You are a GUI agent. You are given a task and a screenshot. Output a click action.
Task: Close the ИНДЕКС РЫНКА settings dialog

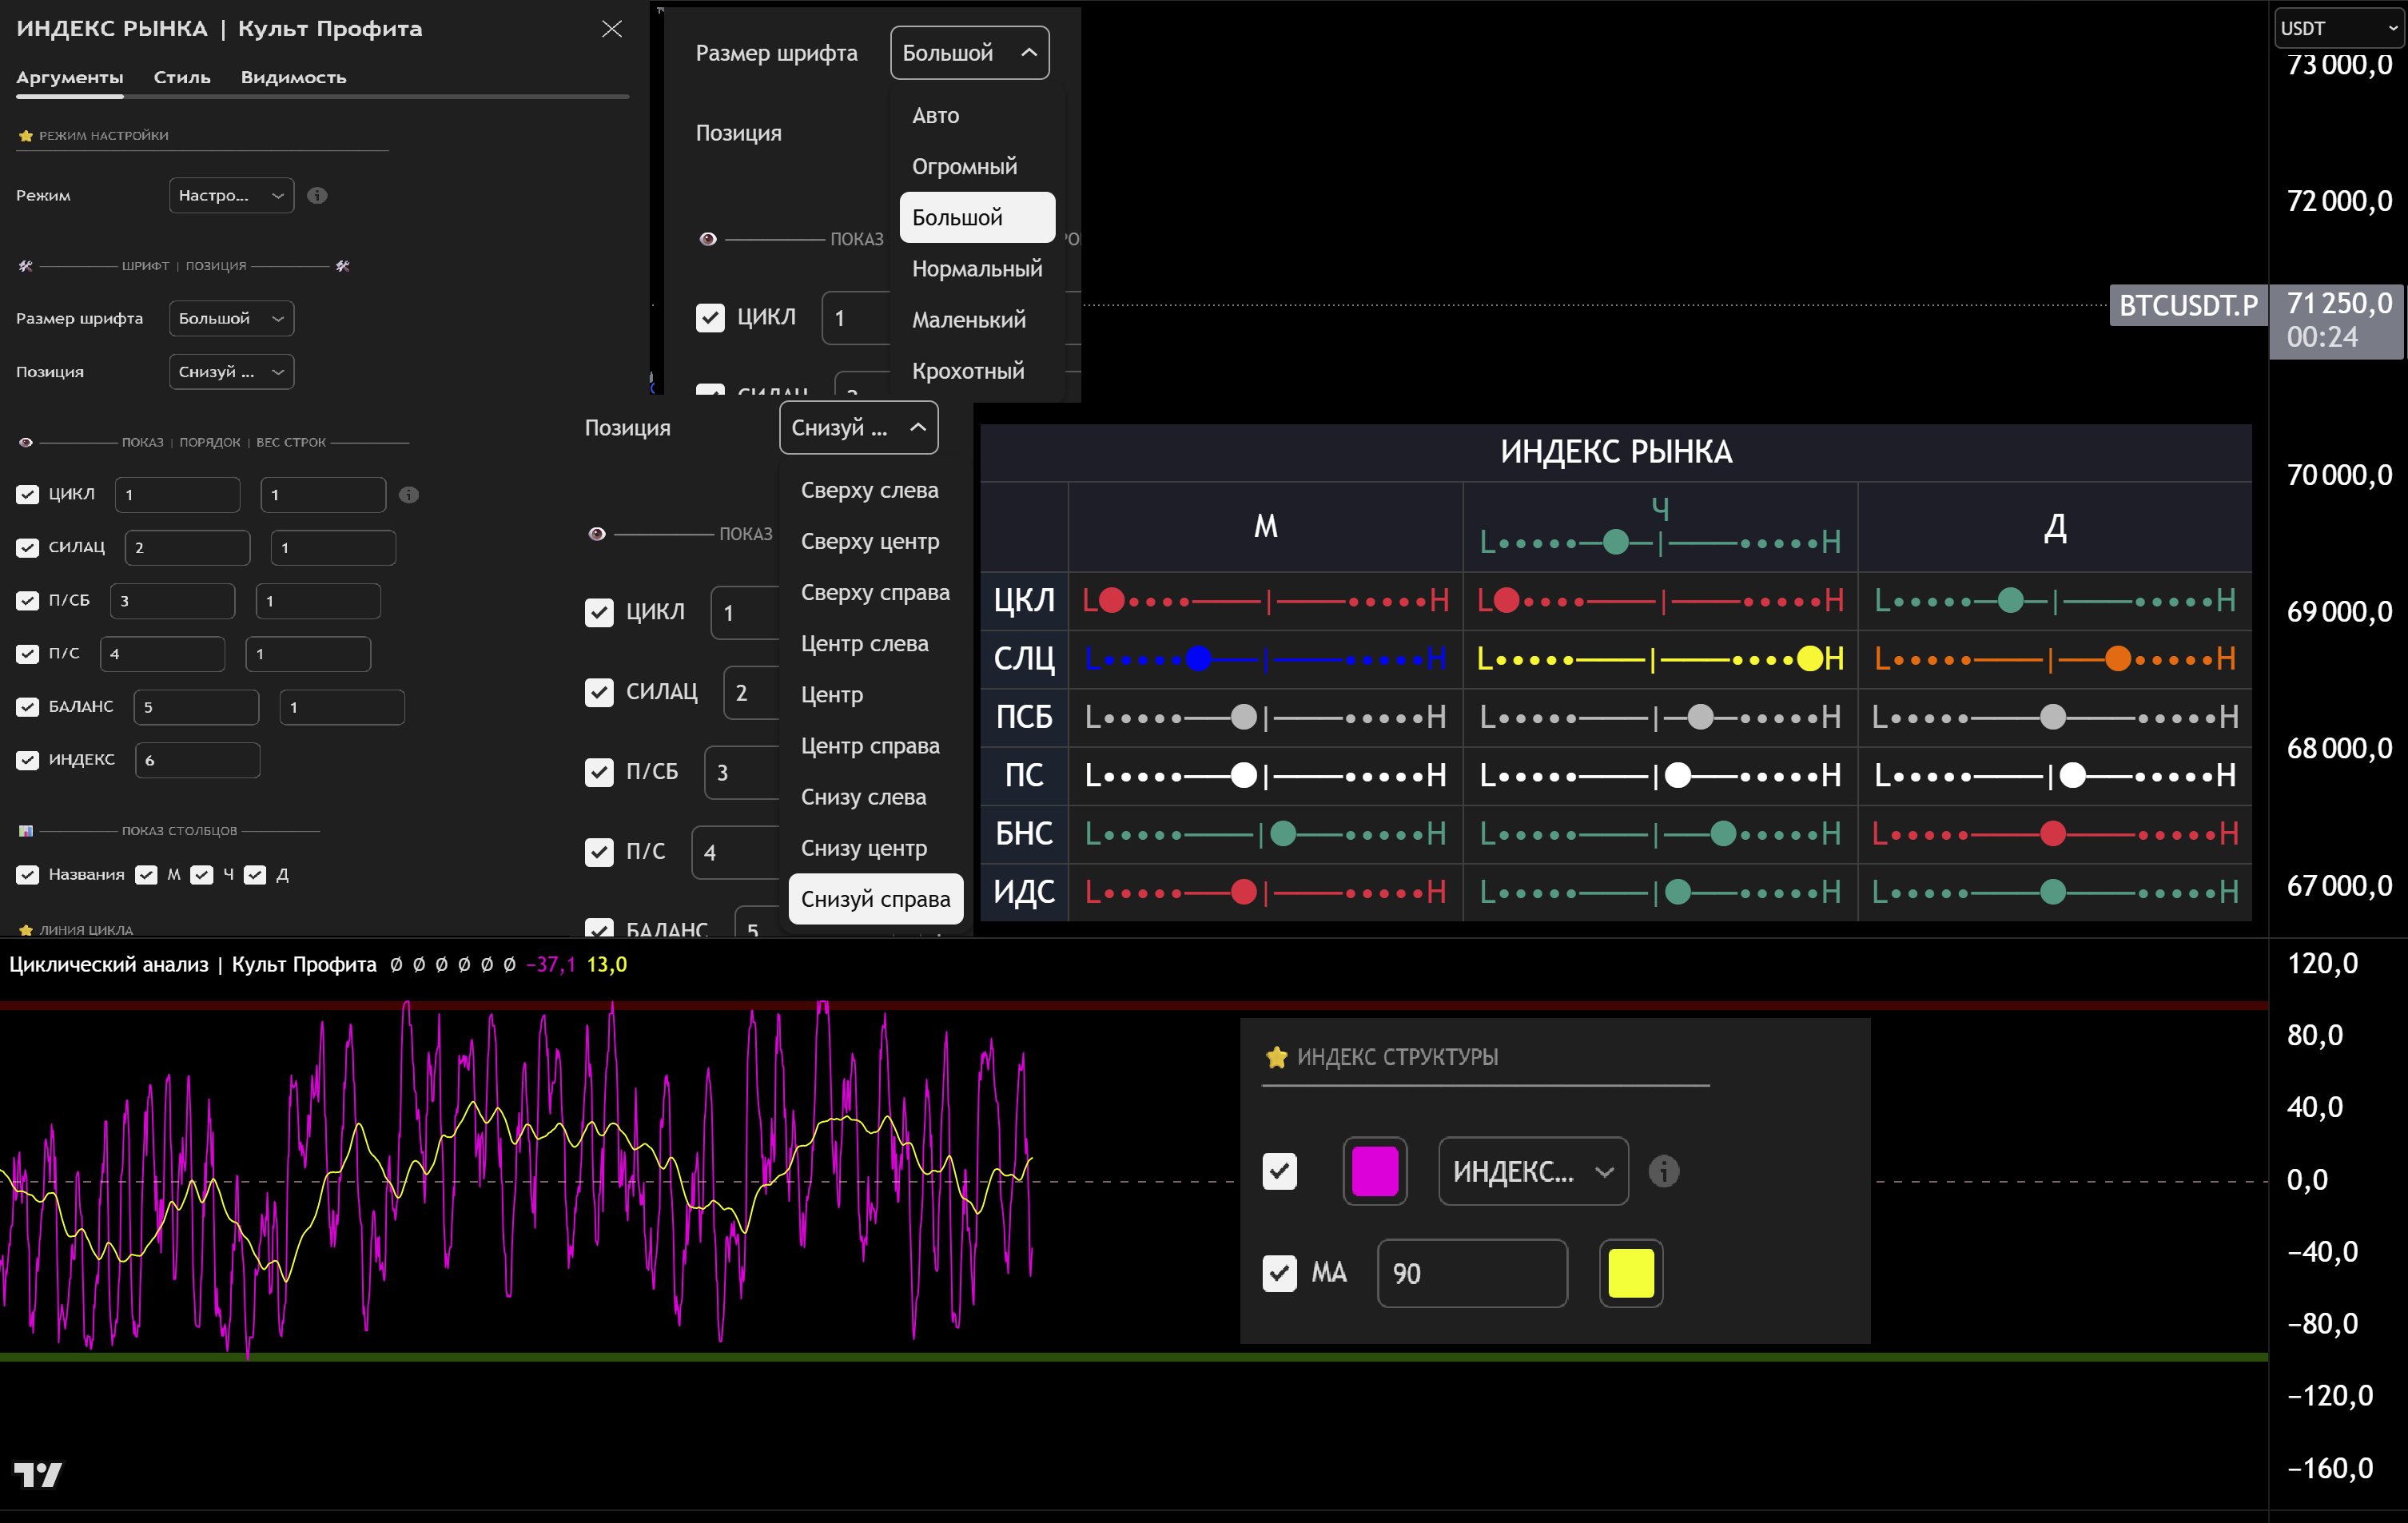611,29
